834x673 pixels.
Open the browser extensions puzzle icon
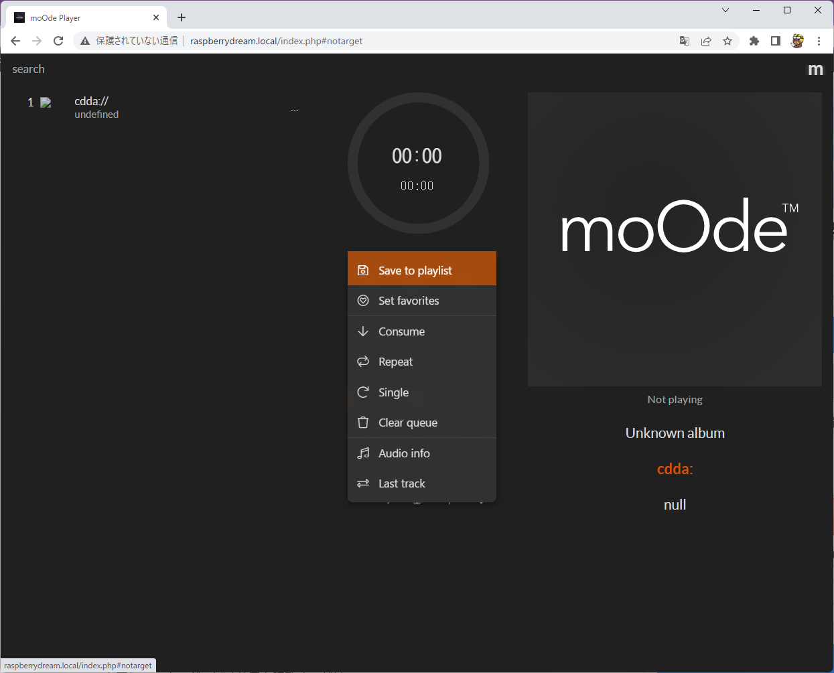(x=754, y=41)
